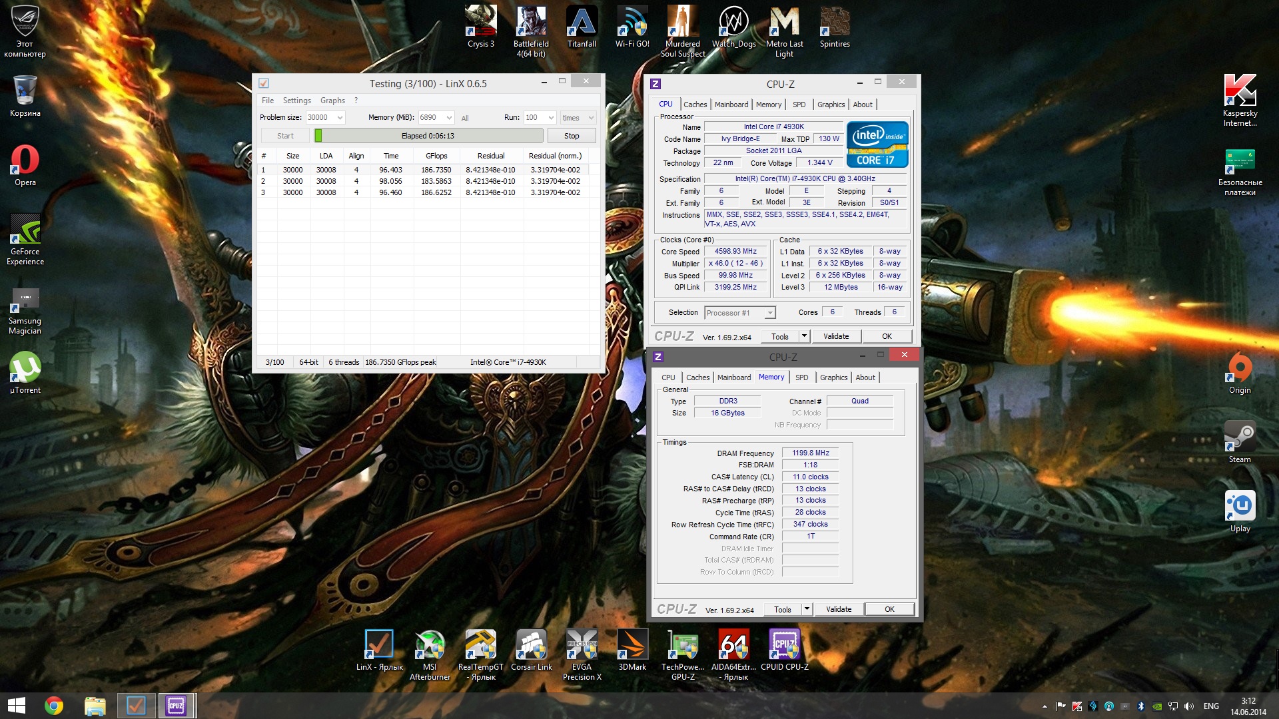
Task: Launch the Titanfall desktop icon
Action: [582, 27]
